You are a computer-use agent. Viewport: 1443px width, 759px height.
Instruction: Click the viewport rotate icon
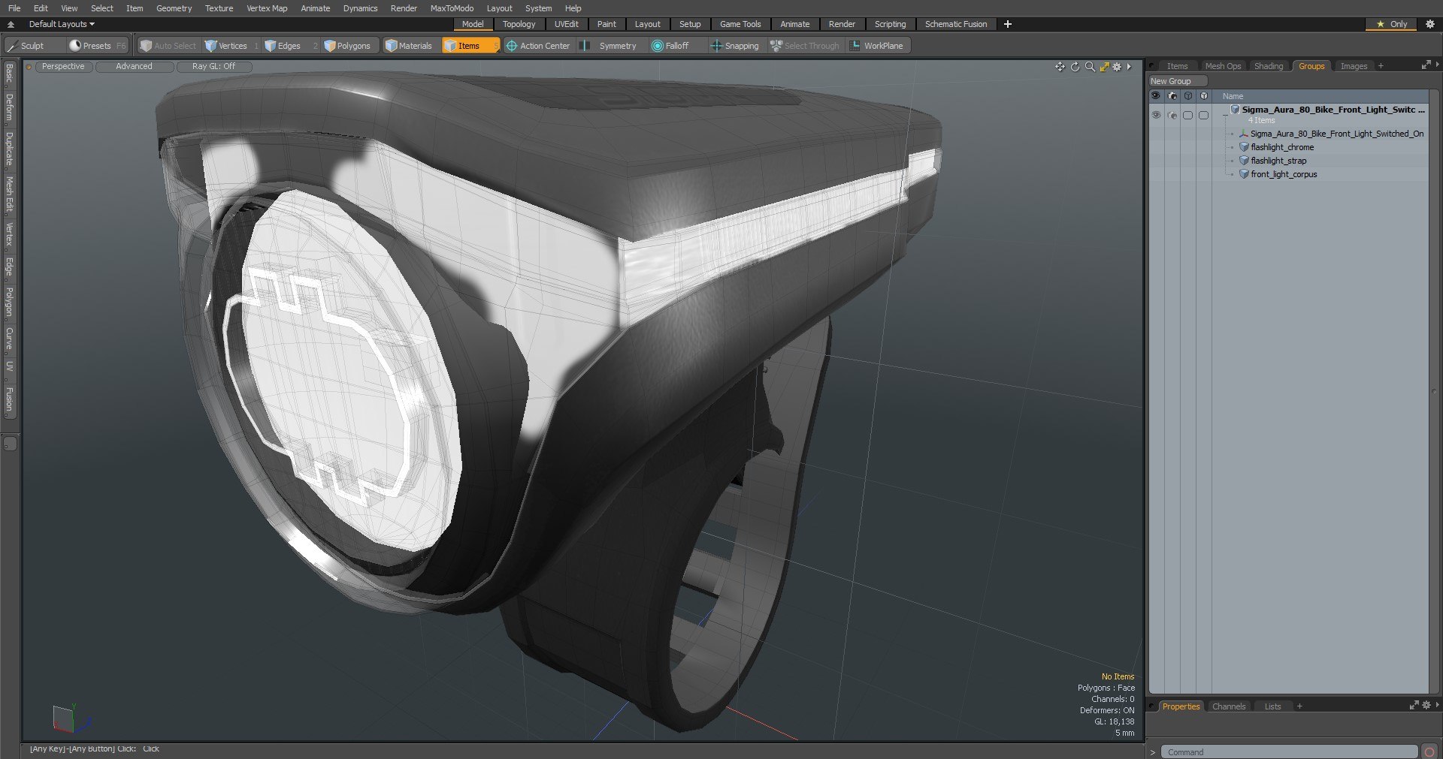pos(1075,67)
